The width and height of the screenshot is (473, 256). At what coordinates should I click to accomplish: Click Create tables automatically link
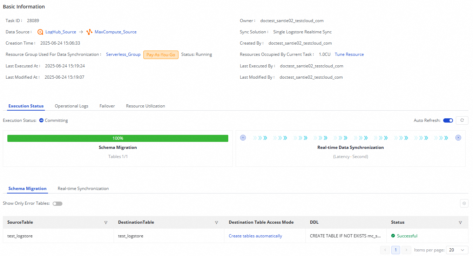(x=255, y=236)
